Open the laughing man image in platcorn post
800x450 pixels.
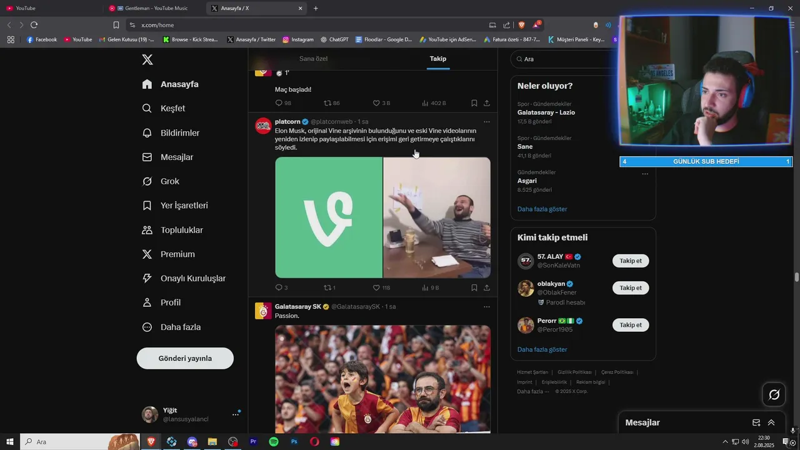[x=437, y=217]
